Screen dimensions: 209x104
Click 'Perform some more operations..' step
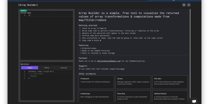(x=97, y=36)
